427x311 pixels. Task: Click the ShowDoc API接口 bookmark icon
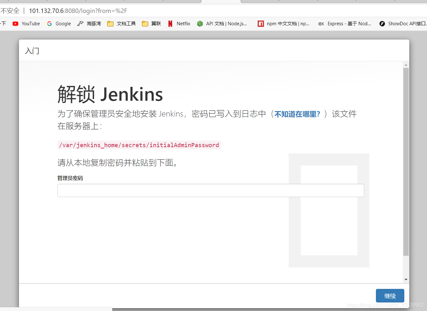(382, 24)
